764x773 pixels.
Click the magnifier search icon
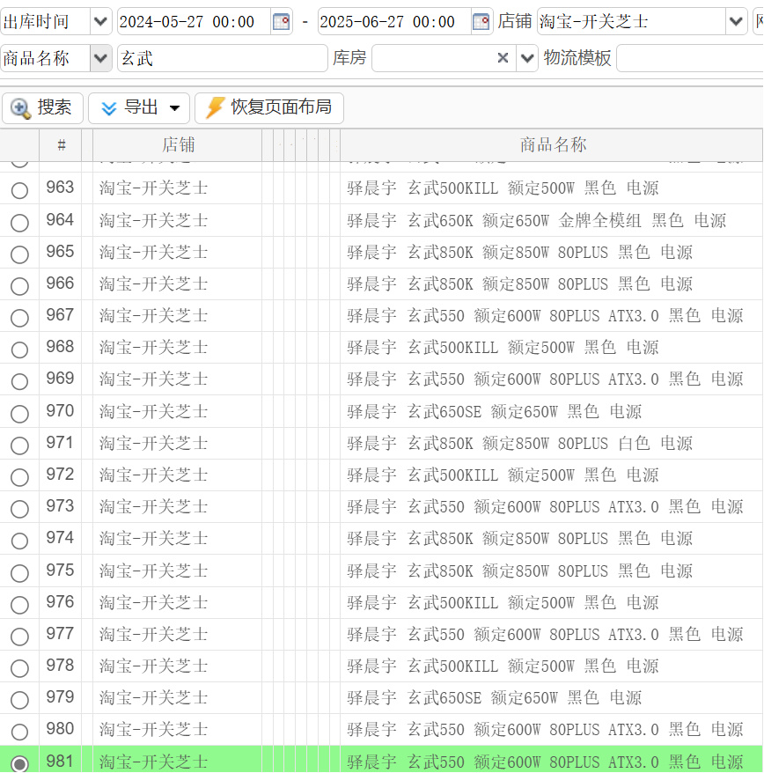pos(20,108)
